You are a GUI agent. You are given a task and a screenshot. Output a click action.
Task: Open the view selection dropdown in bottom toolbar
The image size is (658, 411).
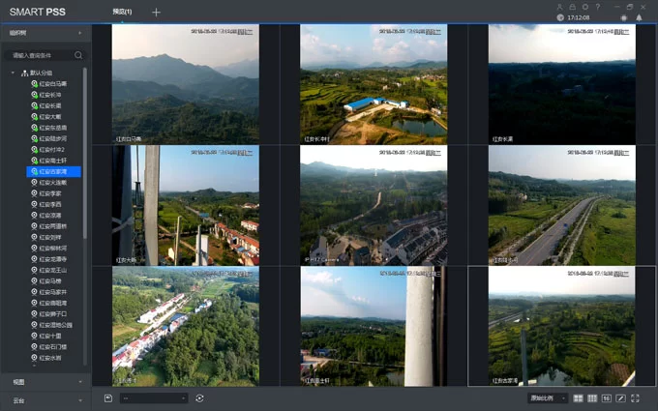154,398
